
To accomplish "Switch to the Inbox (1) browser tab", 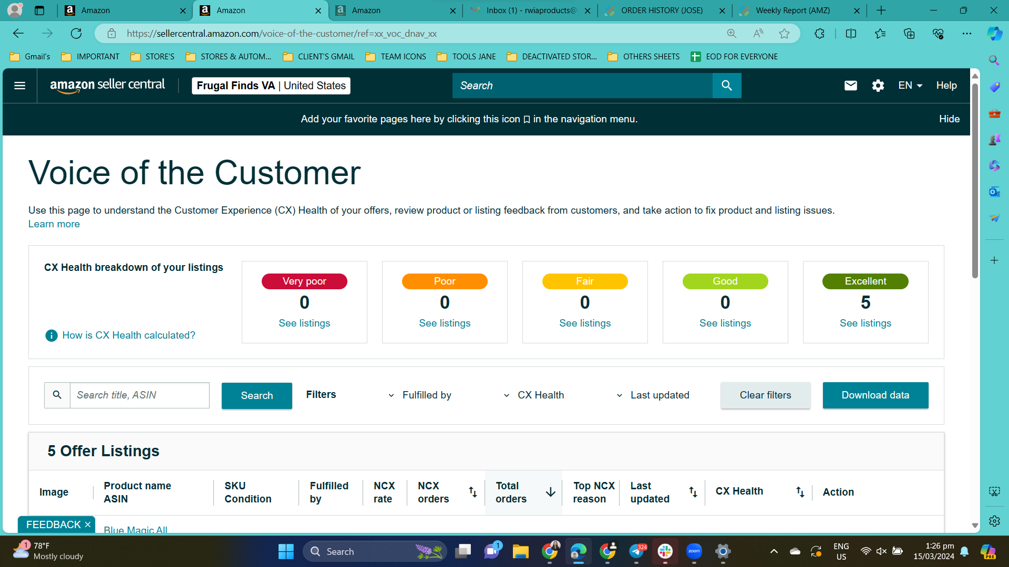I will tap(530, 10).
